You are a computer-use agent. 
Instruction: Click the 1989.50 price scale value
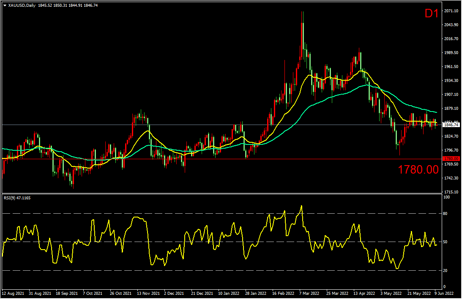point(451,53)
